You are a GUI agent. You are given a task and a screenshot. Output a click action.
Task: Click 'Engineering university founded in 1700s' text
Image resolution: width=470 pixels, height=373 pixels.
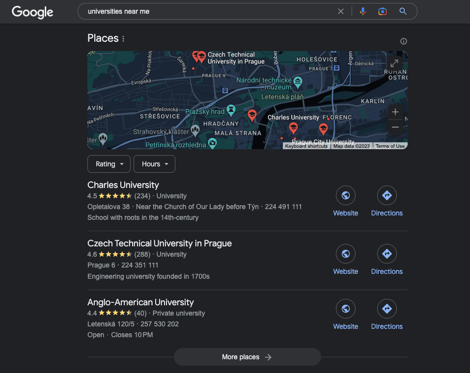coord(148,276)
